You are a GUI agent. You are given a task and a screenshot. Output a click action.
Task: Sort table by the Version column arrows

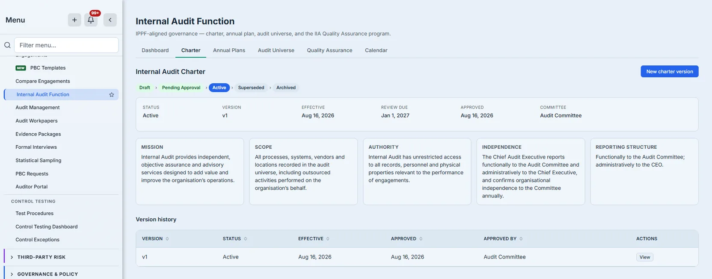coord(167,239)
